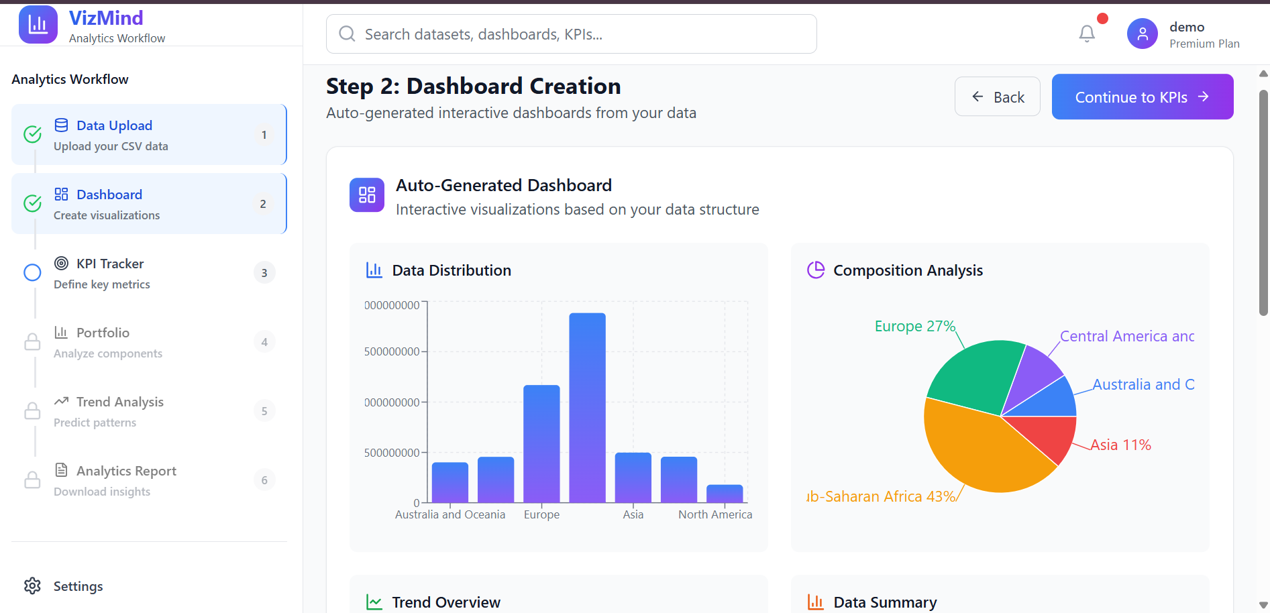Click the "Asia 11%" pie label

(x=1120, y=445)
